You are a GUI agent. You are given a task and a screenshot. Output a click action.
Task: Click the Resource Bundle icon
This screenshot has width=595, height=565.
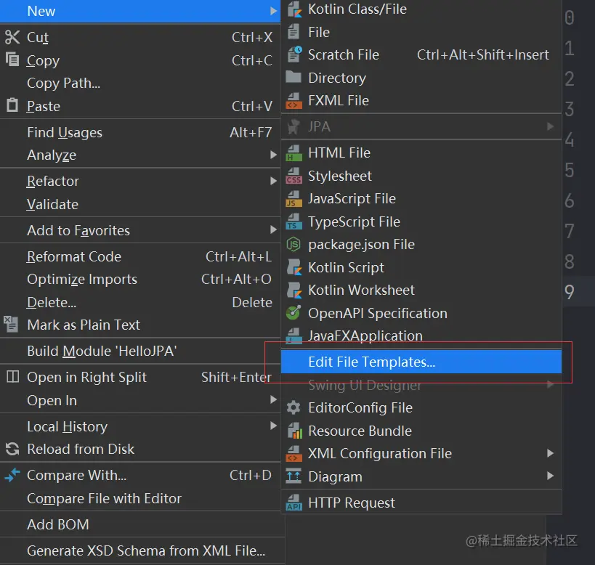click(294, 431)
